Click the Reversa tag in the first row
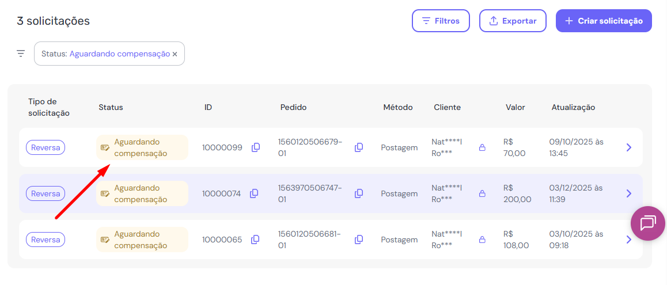 coord(46,147)
